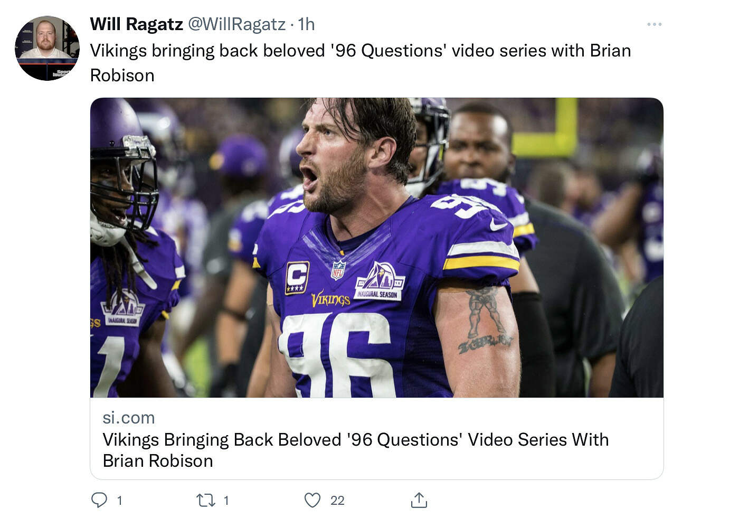Click the NFL shield logo on jersey
Viewport: 739px width, 518px height.
[x=338, y=270]
